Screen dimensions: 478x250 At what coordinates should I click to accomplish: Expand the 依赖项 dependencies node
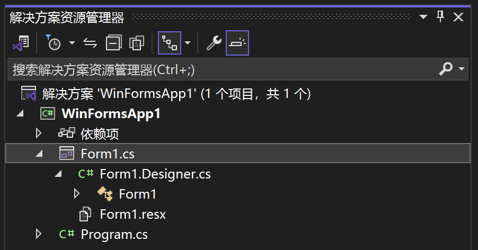point(38,133)
